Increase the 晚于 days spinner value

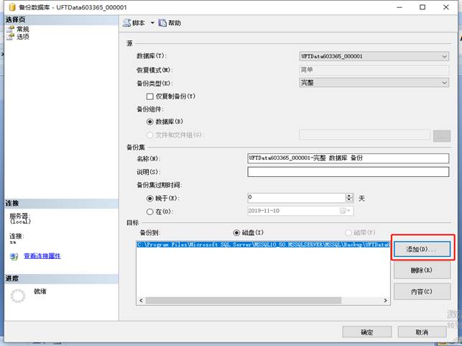tap(349, 196)
